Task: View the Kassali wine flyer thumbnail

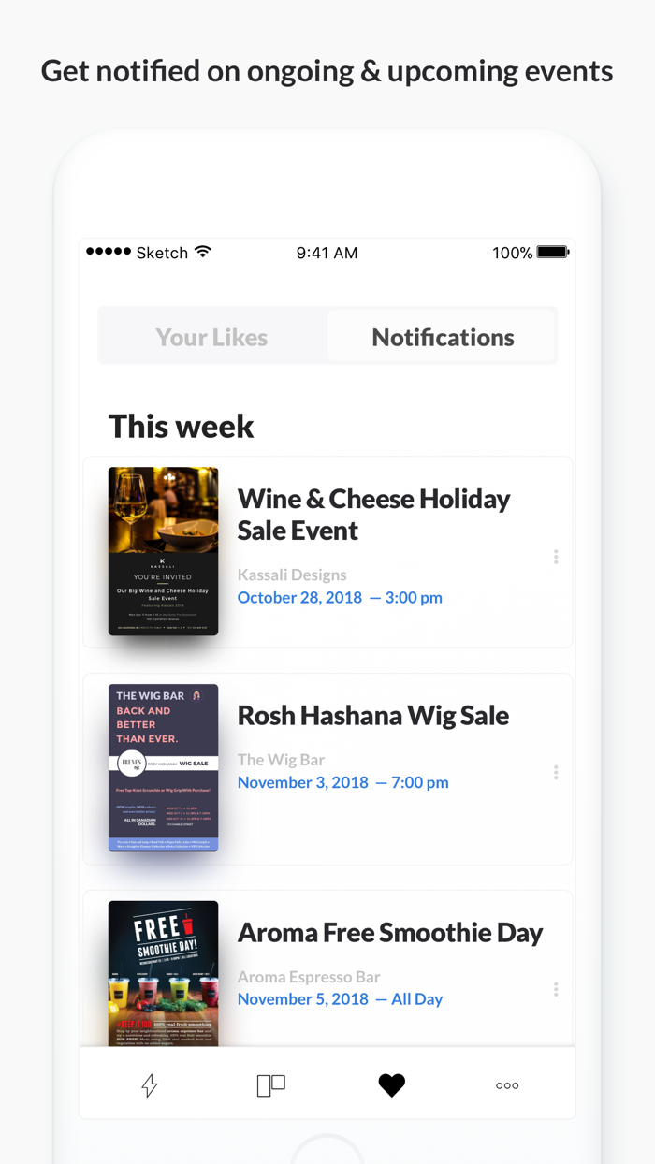Action: pyautogui.click(x=163, y=551)
